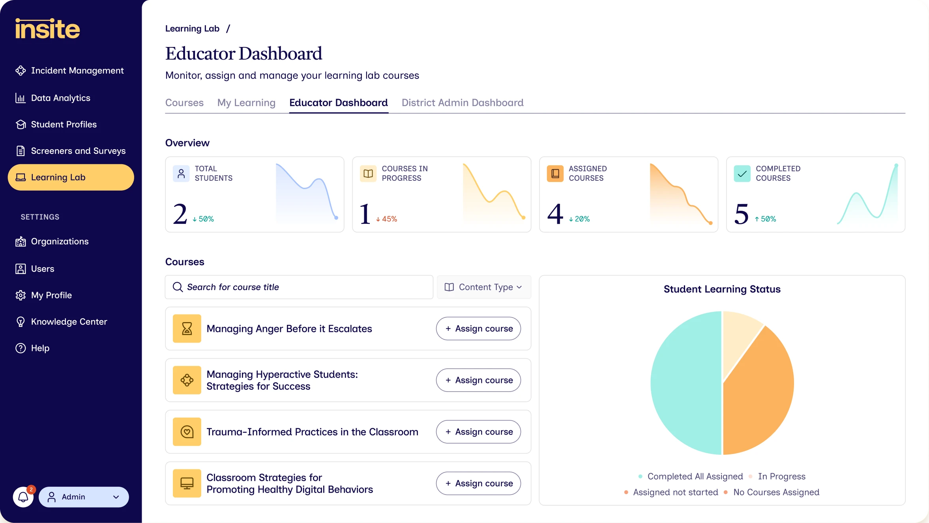Expand the Content Type dropdown
Screen dimensions: 929x523
(484, 287)
